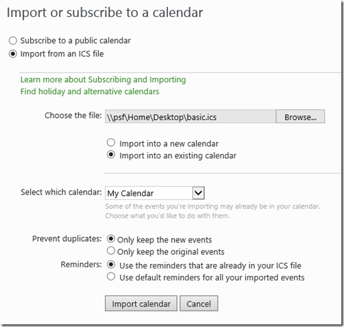This screenshot has height=327, width=344.
Task: Choose Only keep the original events
Action: [111, 251]
